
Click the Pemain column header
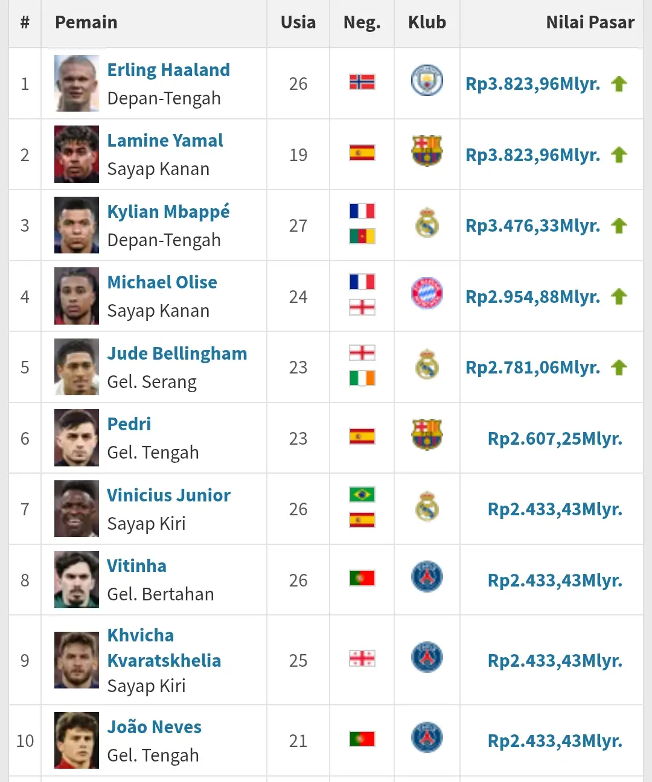click(86, 22)
